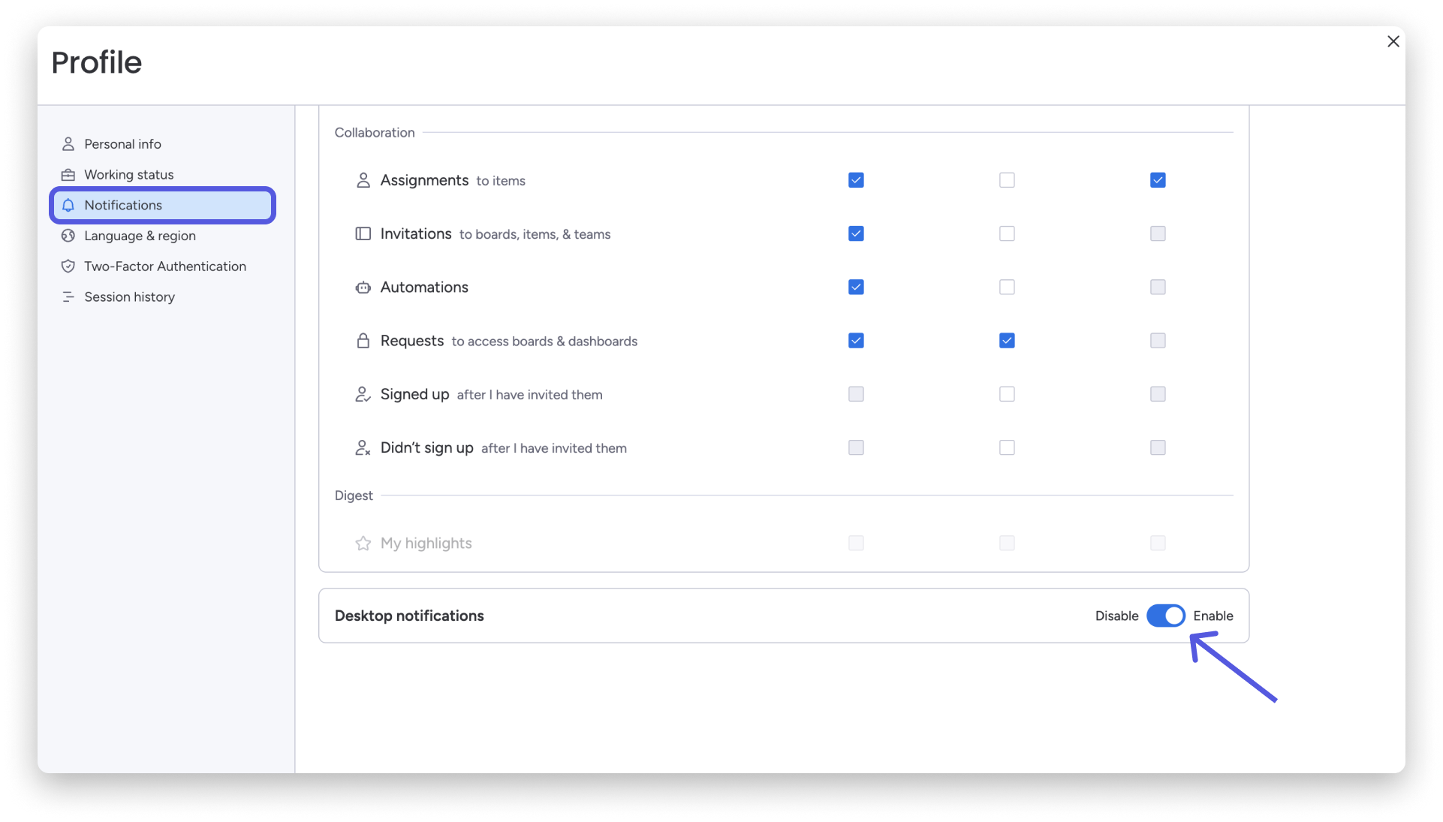Check the first checkbox for Didn't sign up
This screenshot has height=822, width=1443.
pyautogui.click(x=856, y=447)
